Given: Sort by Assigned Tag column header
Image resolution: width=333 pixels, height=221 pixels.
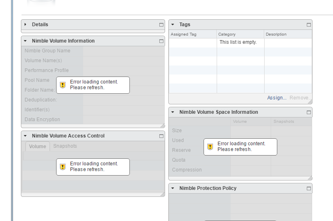Looking at the screenshot, I should point(193,34).
